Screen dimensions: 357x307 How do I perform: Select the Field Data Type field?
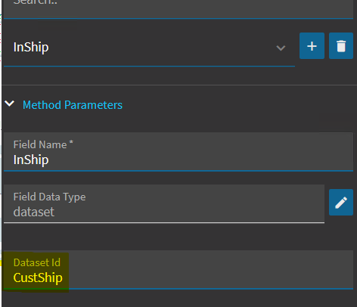(164, 204)
